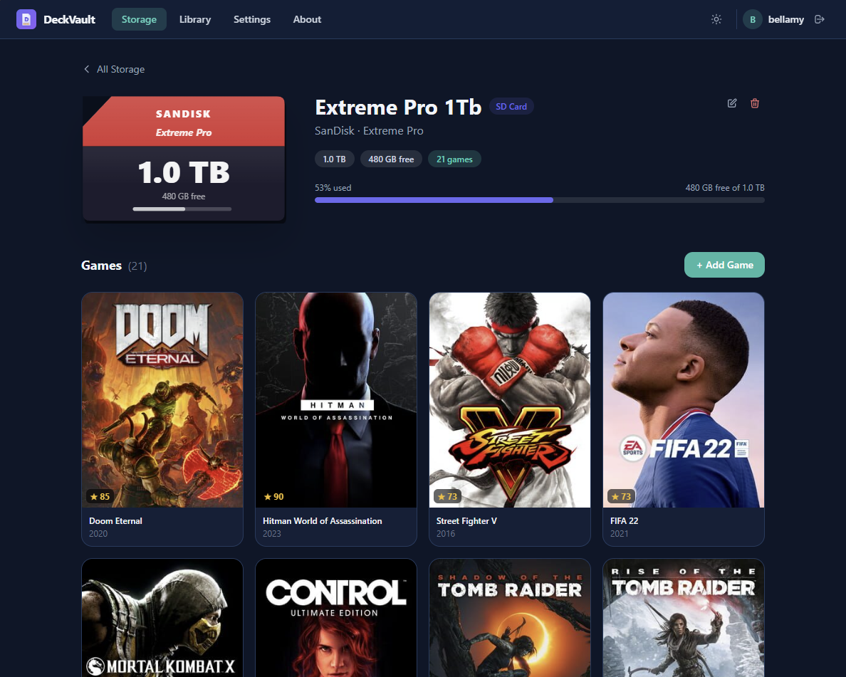The image size is (846, 677).
Task: Click the year 2021 under FIFA 22
Action: [620, 533]
